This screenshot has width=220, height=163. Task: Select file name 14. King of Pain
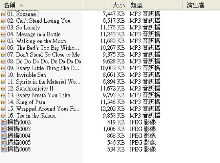click(x=26, y=102)
